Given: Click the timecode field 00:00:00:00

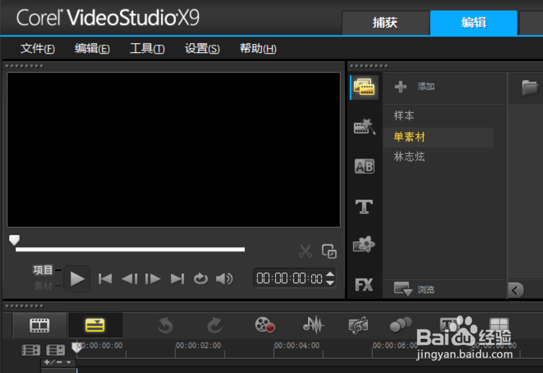Looking at the screenshot, I should 290,279.
